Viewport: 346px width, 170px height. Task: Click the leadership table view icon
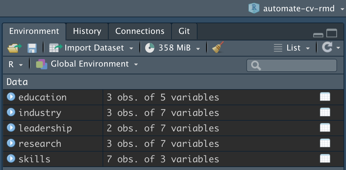coord(325,128)
